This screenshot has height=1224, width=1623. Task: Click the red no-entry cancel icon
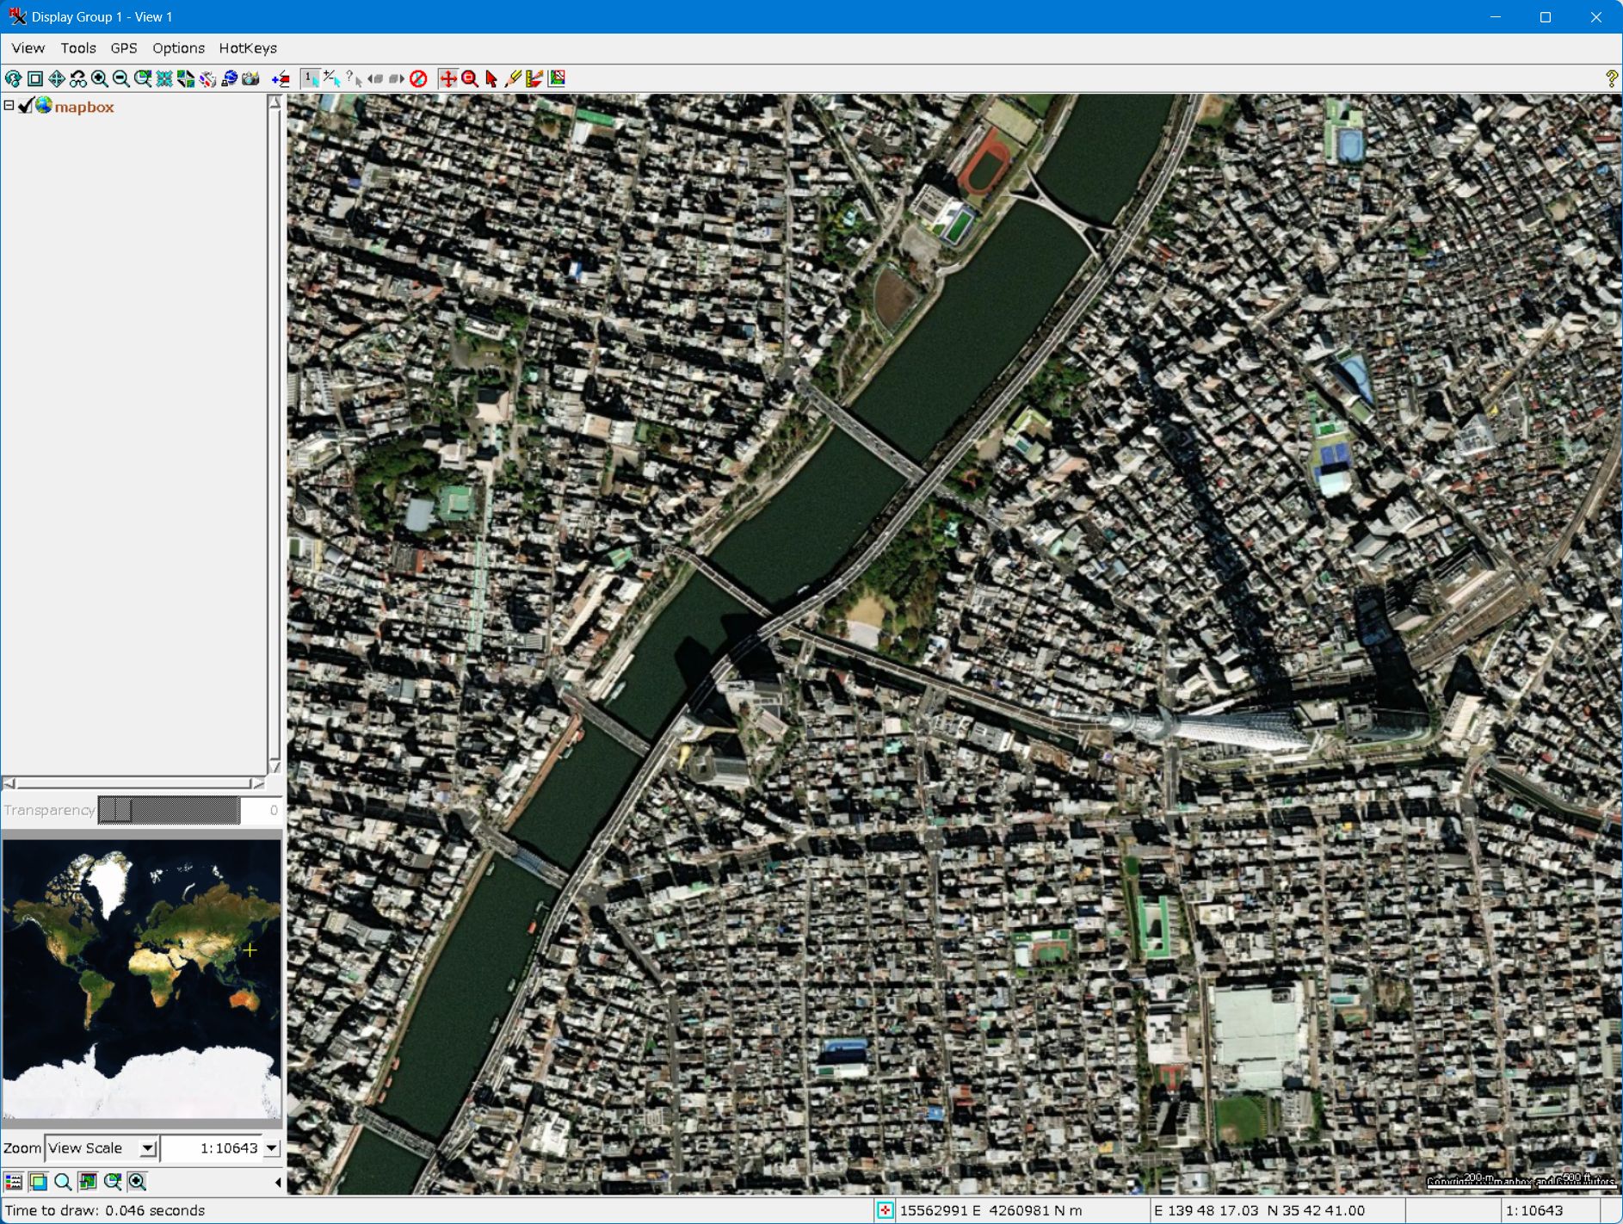[418, 79]
